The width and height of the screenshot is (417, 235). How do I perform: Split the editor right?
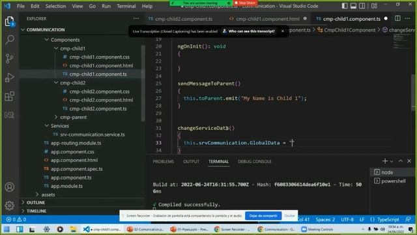tap(397, 18)
